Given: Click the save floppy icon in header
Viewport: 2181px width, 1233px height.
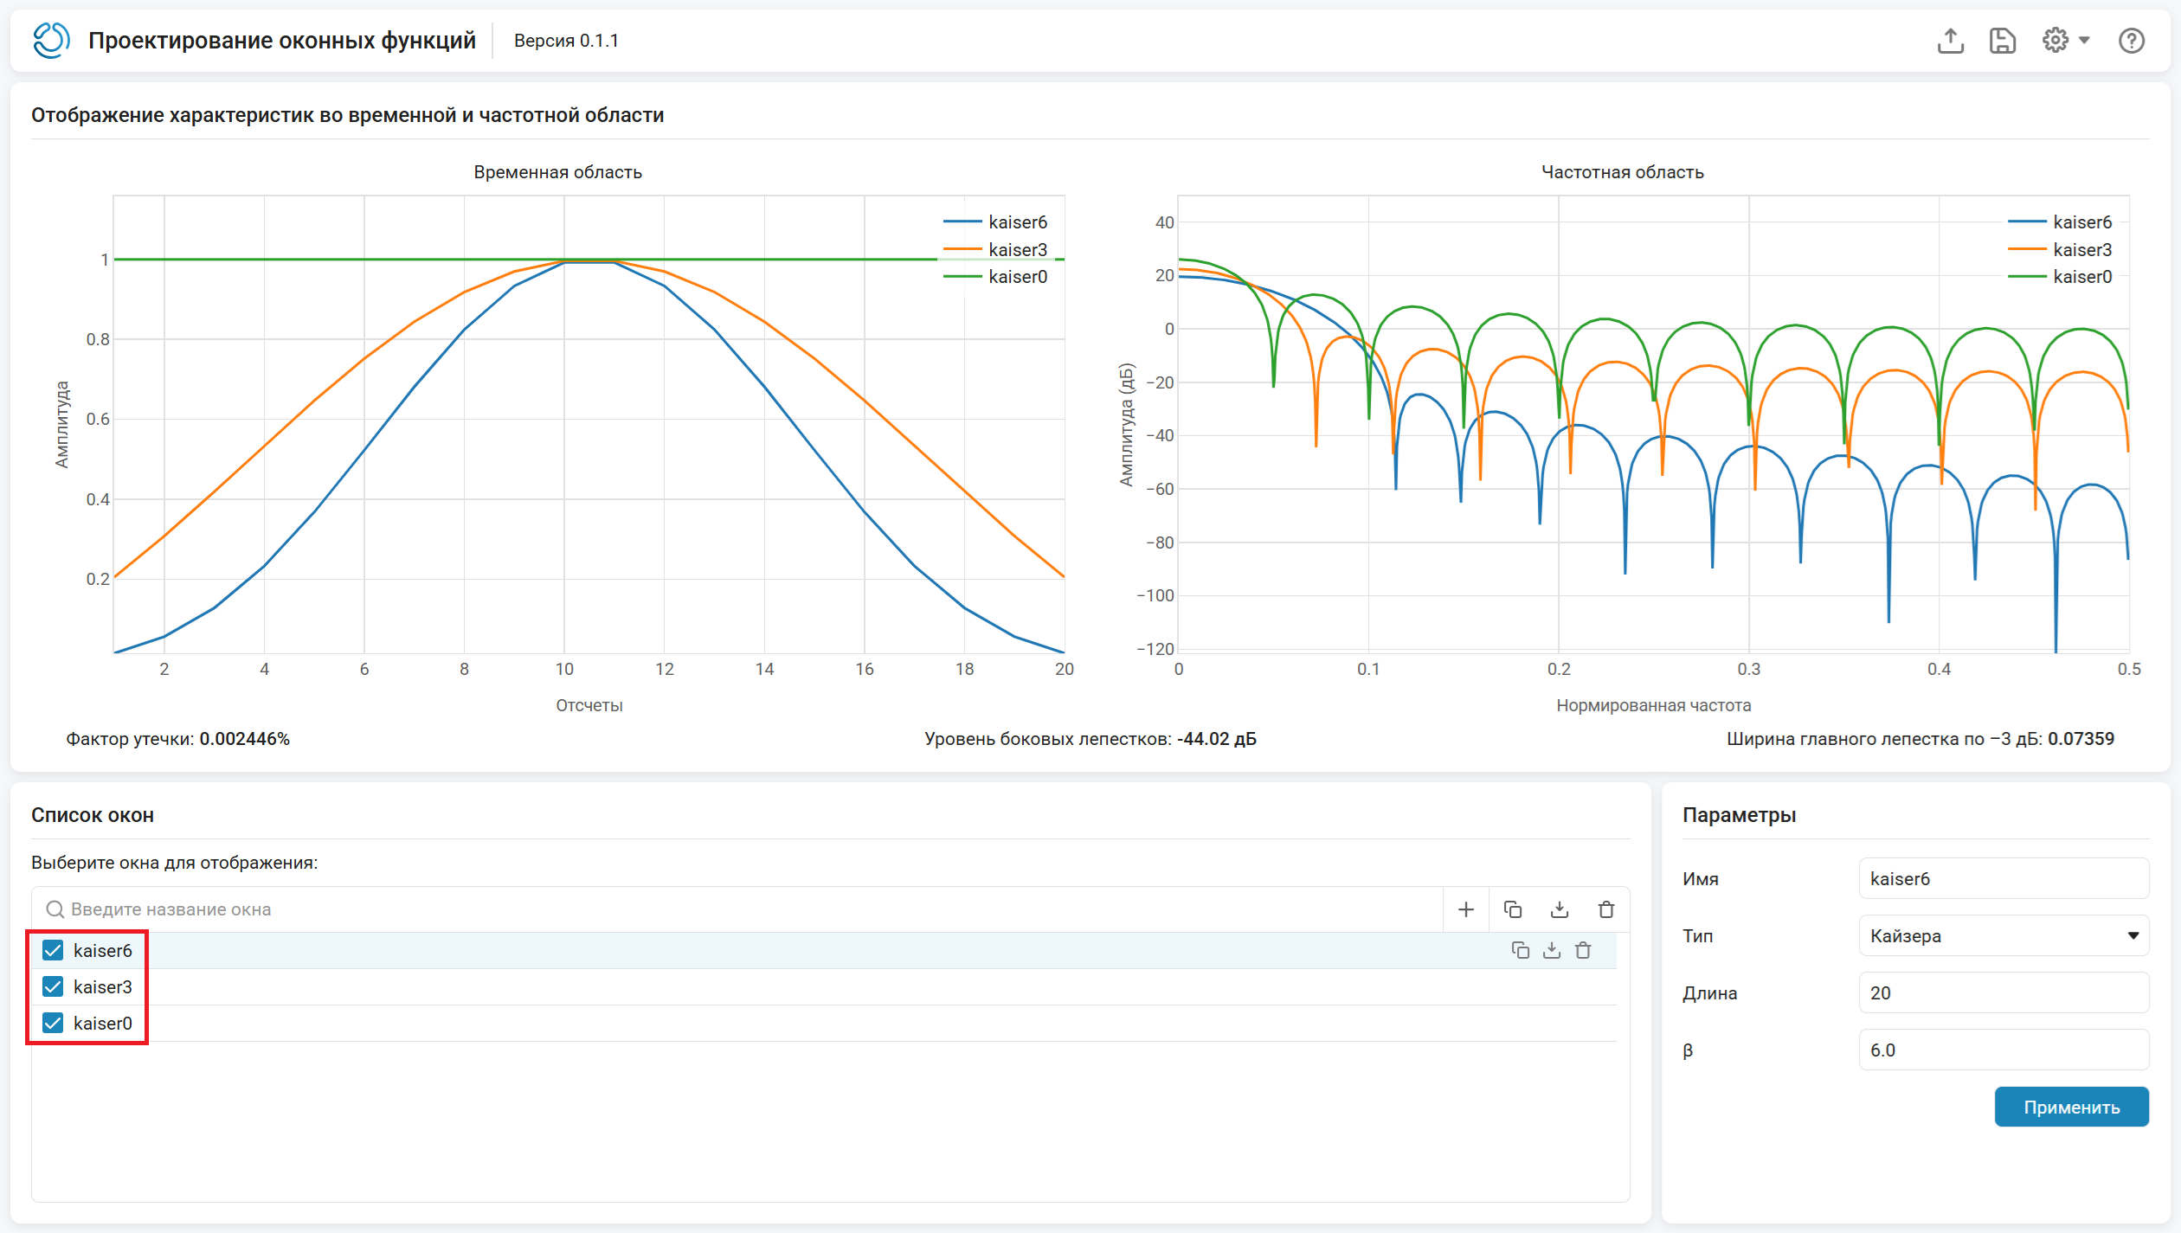Looking at the screenshot, I should click(2003, 41).
